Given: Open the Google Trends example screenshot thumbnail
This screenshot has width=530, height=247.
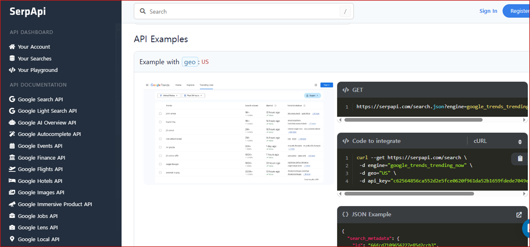Looking at the screenshot, I should tap(239, 133).
